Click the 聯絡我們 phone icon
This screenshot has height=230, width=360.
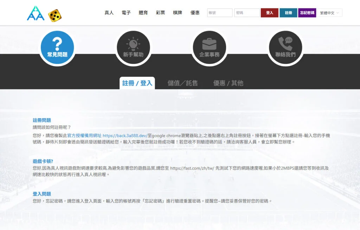285,47
